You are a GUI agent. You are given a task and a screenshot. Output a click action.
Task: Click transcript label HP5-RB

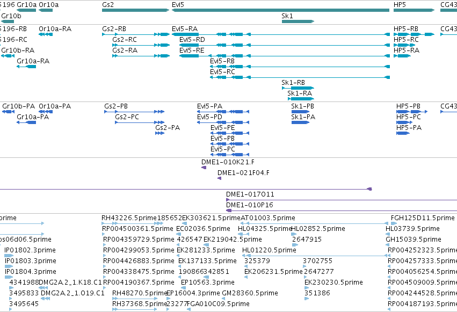(406, 29)
